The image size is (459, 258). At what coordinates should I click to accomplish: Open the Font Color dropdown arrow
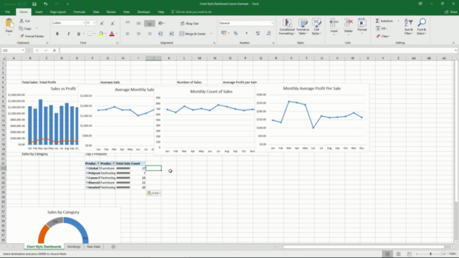point(116,34)
